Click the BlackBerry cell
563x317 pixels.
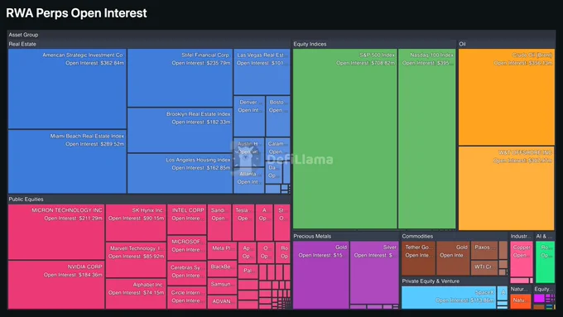pyautogui.click(x=222, y=268)
